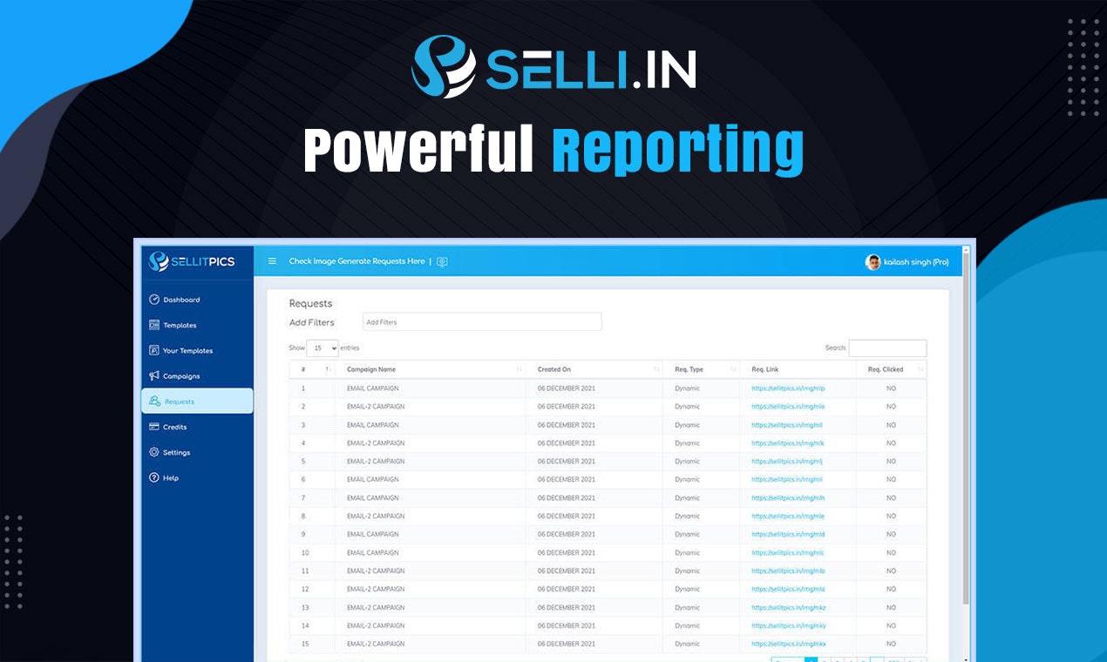Click the Campaigns megaphone icon
Viewport: 1107px width, 662px height.
pyautogui.click(x=154, y=376)
